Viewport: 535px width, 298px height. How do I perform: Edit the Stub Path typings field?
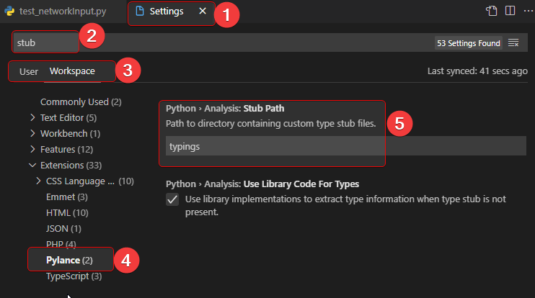point(345,146)
